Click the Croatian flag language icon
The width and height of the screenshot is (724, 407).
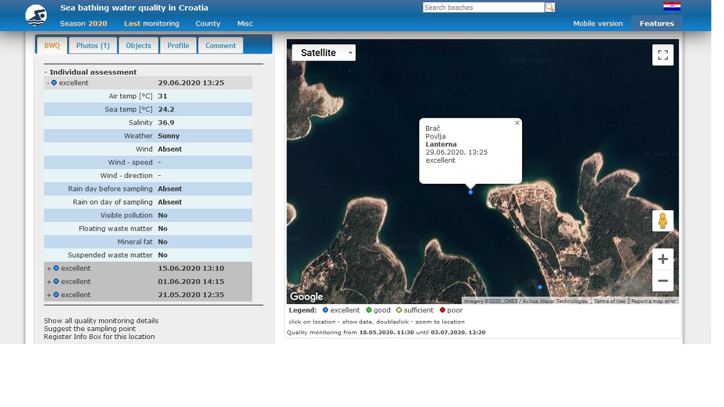coord(672,6)
